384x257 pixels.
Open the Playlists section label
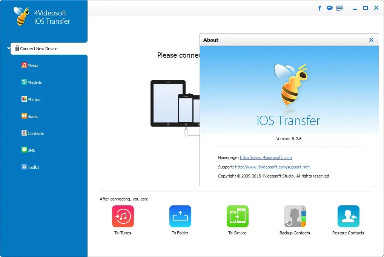(x=35, y=83)
